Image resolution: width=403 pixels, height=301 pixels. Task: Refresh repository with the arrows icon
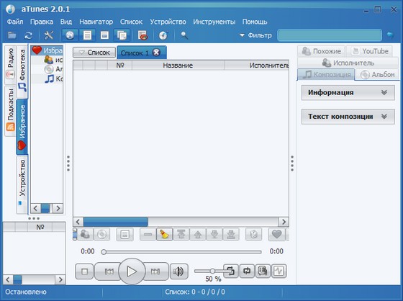[29, 35]
